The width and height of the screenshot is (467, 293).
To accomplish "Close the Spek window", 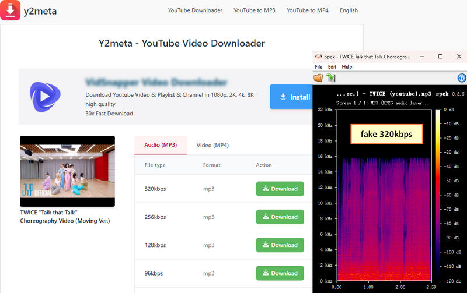I will coord(459,57).
